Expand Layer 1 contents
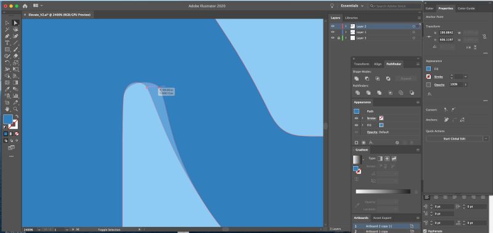This screenshot has height=233, width=493. pyautogui.click(x=346, y=32)
